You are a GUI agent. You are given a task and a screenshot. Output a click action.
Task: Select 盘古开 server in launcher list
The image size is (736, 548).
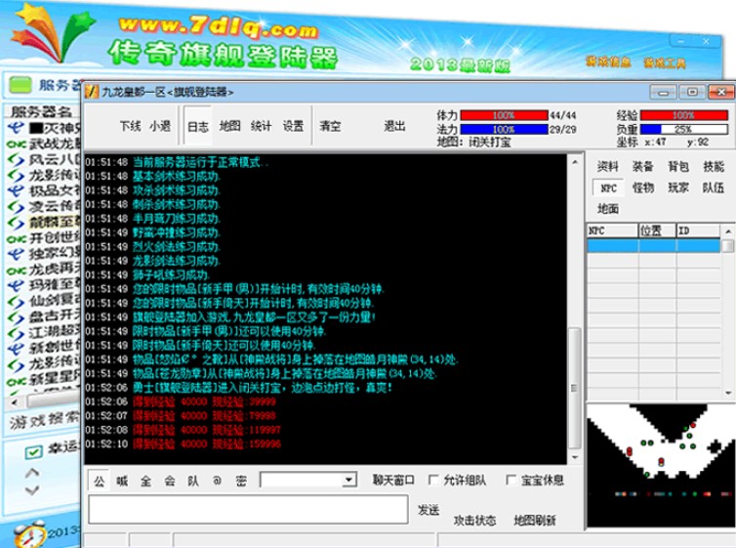[x=55, y=316]
